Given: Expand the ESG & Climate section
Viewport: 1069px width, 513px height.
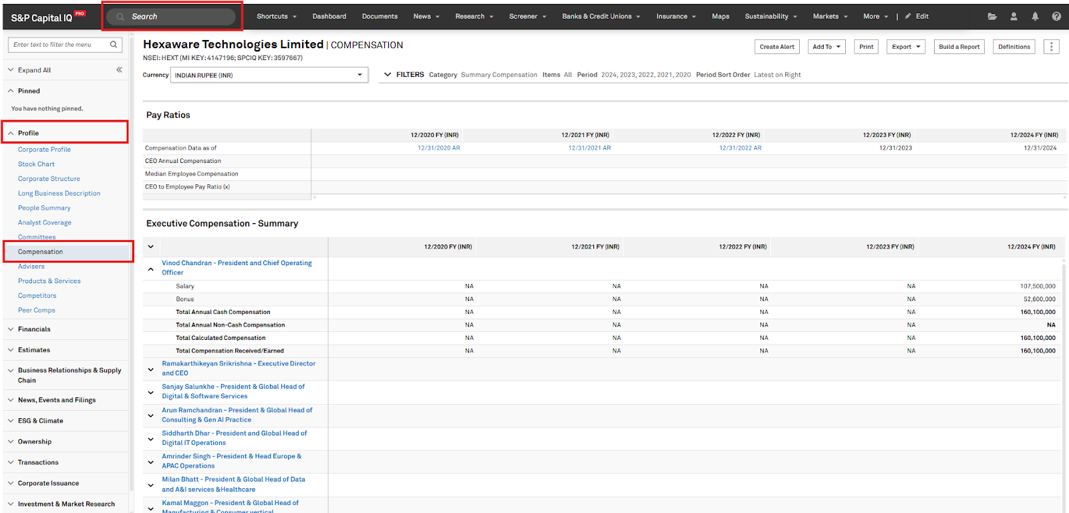Looking at the screenshot, I should click(11, 421).
